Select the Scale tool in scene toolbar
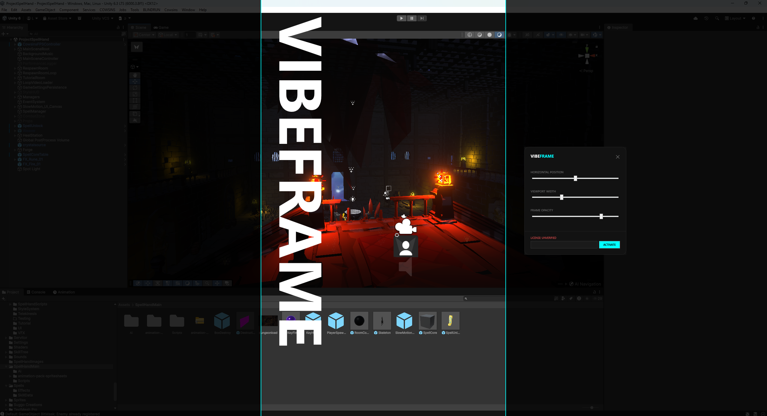Viewport: 767px width, 416px height. (x=135, y=94)
